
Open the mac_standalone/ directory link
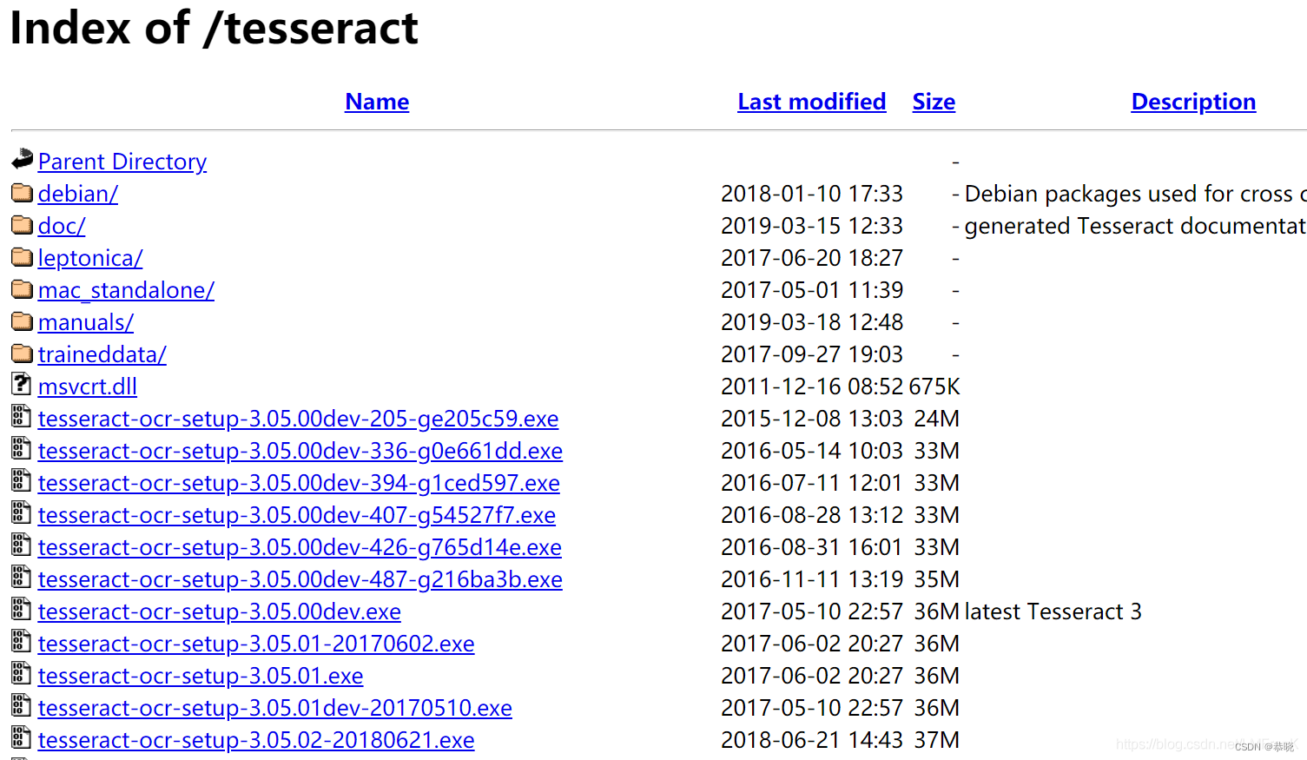(x=126, y=290)
